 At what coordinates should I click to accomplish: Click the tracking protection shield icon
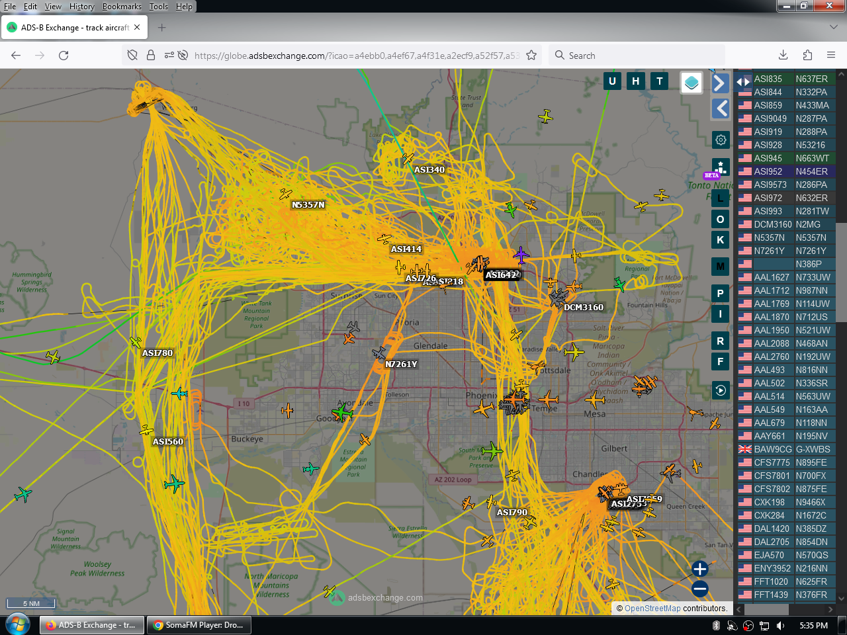coord(132,56)
